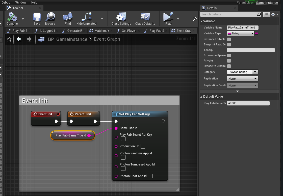Check the Expose on Spawn box
This screenshot has height=196, width=283.
[229, 55]
